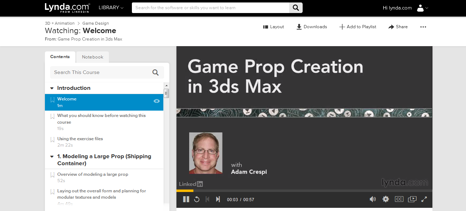Open Game Prop Creation in 3ds Max course link
The height and width of the screenshot is (211, 466).
[x=90, y=39]
